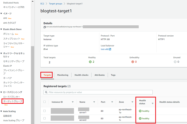Click the search magnifier icon
Viewport: 187px width, 124px height.
(x=46, y=92)
